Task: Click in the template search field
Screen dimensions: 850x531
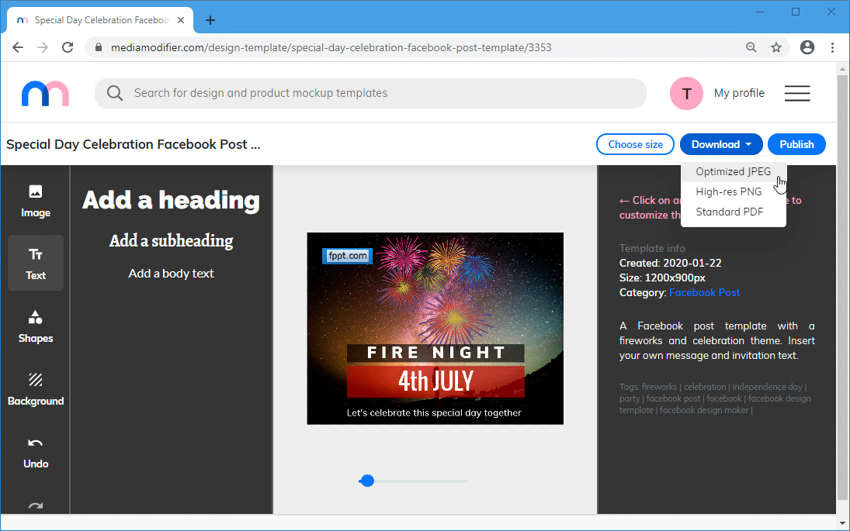Action: [x=370, y=93]
